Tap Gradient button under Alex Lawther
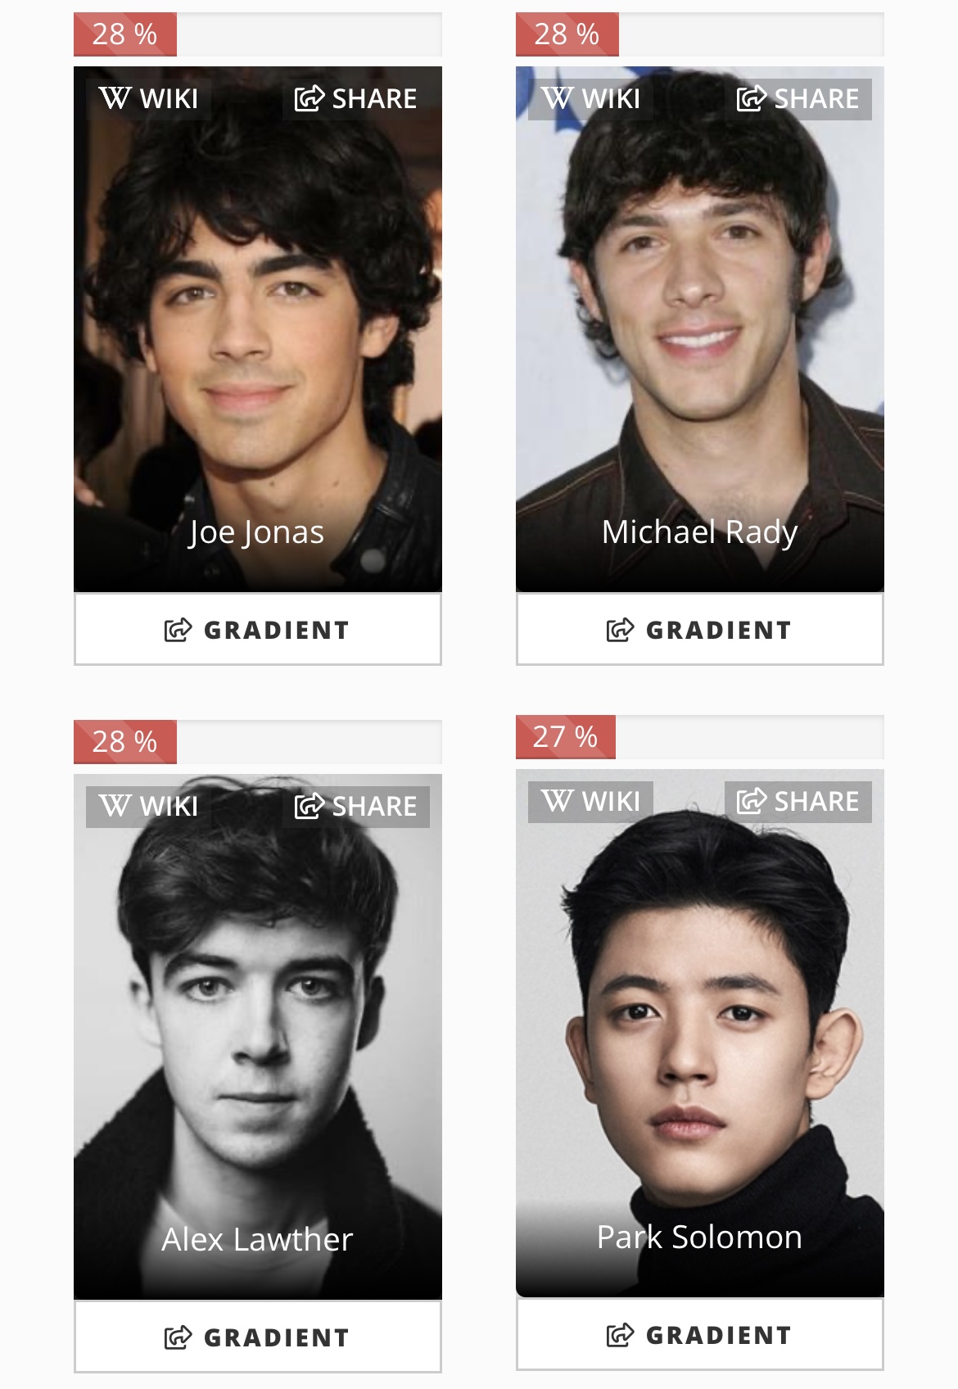This screenshot has width=958, height=1389. [258, 1337]
